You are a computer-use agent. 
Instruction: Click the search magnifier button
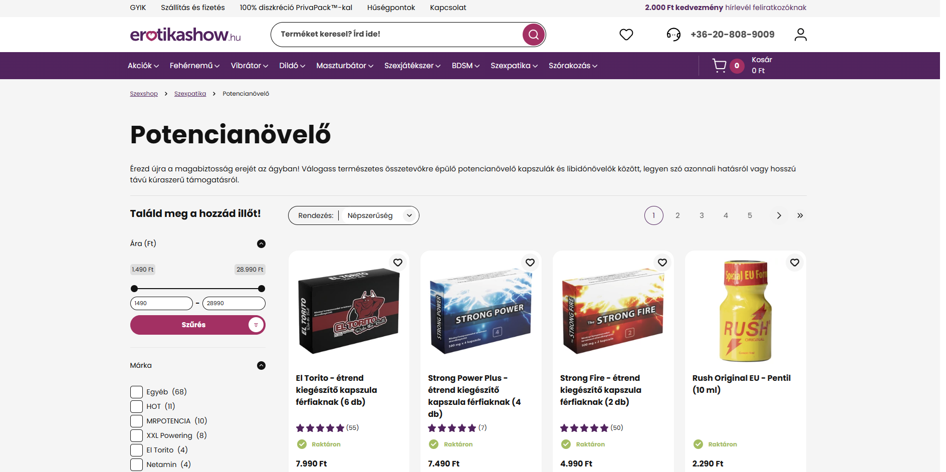click(533, 35)
